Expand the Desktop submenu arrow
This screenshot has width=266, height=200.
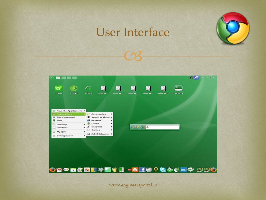(x=85, y=124)
